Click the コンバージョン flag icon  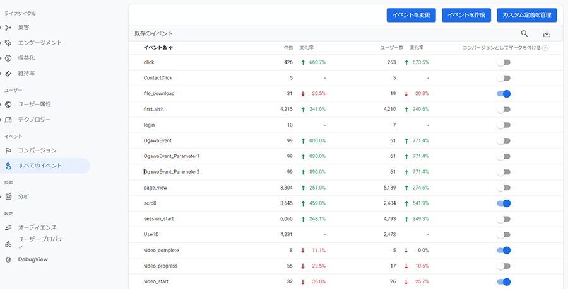pyautogui.click(x=8, y=150)
